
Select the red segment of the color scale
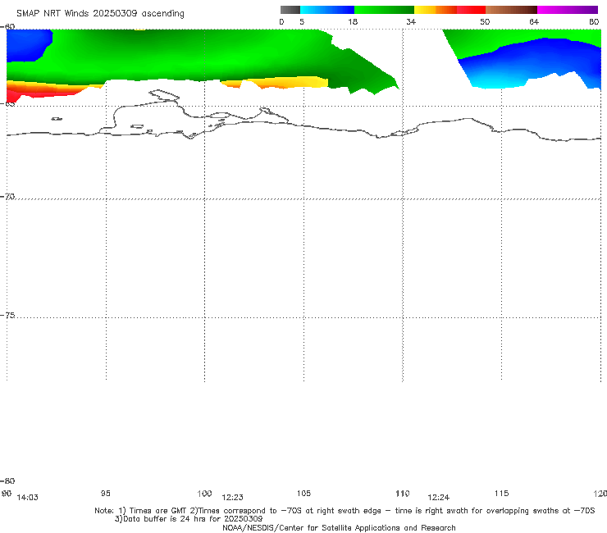coord(471,10)
